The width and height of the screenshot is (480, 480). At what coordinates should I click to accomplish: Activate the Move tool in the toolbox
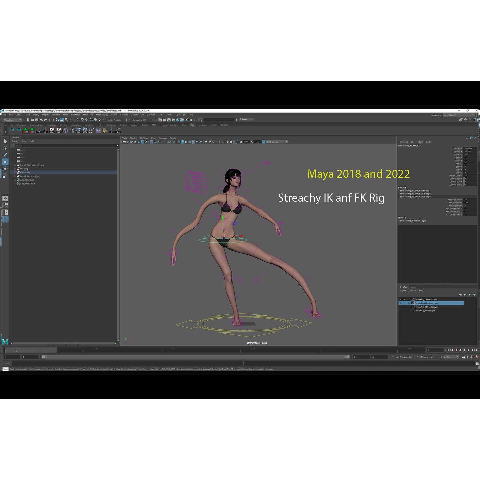pos(5,162)
